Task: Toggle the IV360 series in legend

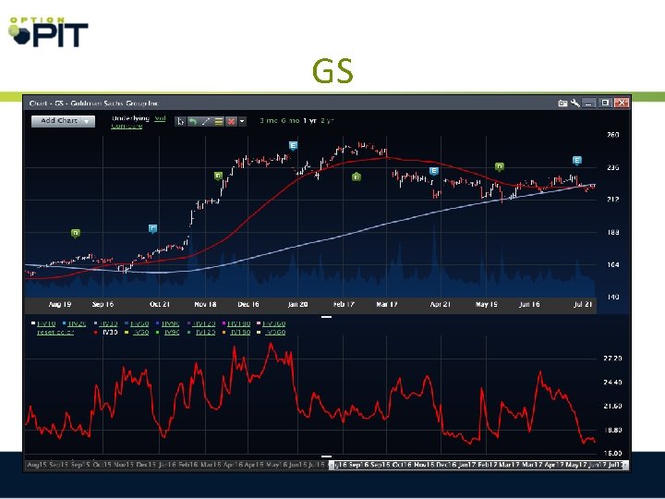Action: coord(275,333)
